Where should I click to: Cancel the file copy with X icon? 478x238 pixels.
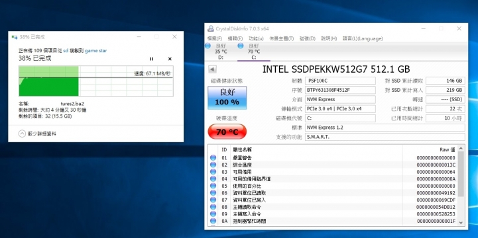tap(170, 59)
